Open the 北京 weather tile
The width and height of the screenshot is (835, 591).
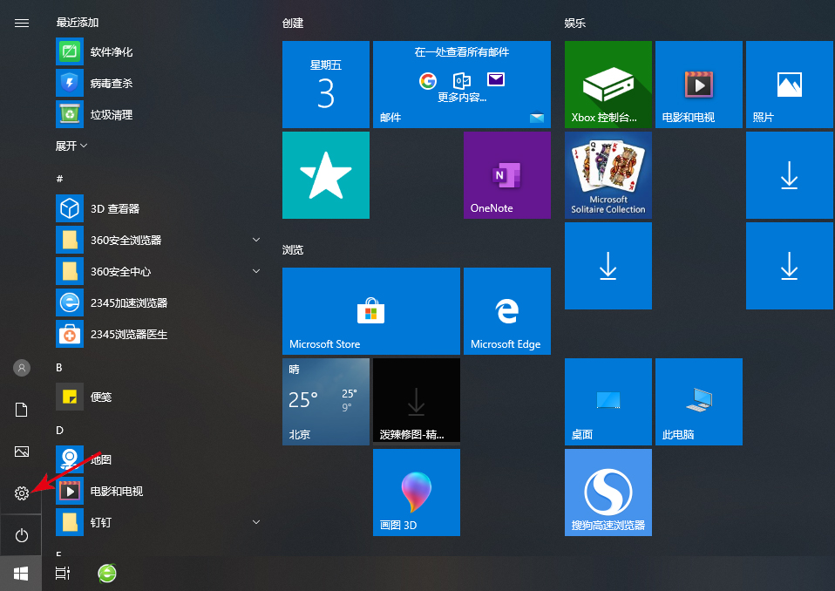(326, 402)
